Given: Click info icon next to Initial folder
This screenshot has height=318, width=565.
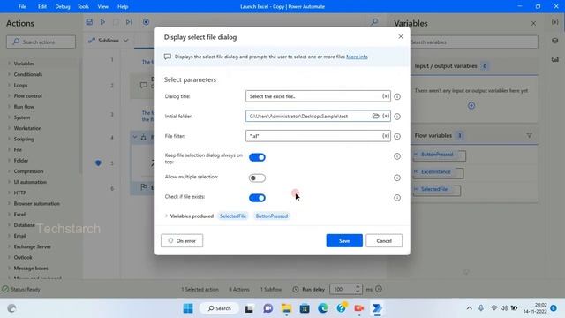Looking at the screenshot, I should [x=397, y=117].
